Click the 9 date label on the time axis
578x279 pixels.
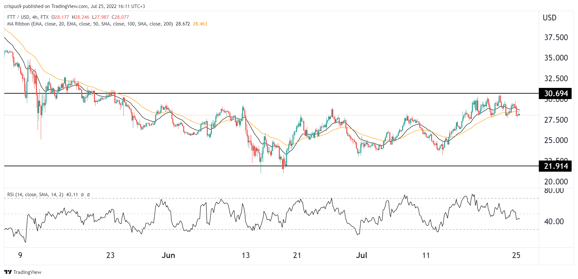[x=20, y=255]
